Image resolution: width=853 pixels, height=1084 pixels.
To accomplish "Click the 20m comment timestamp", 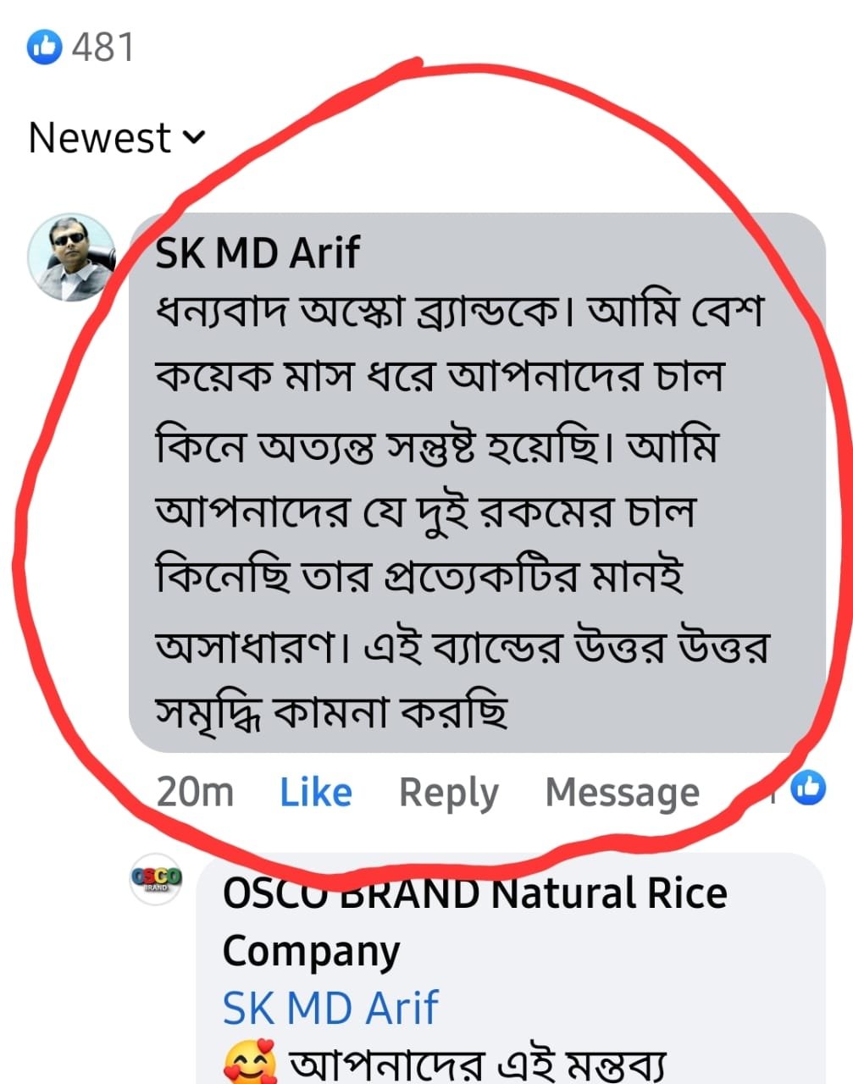I will 195,793.
